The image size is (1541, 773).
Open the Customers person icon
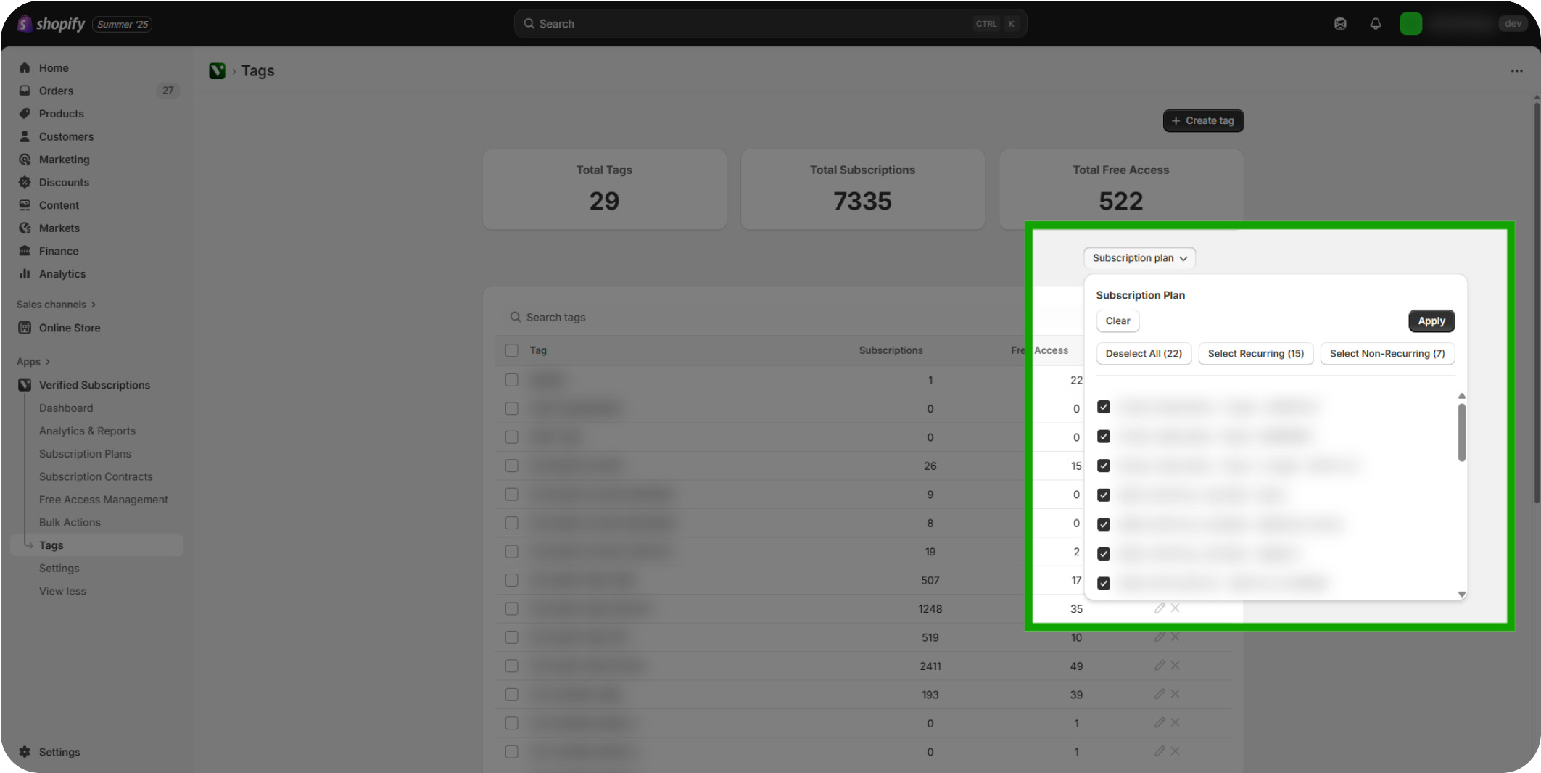25,136
